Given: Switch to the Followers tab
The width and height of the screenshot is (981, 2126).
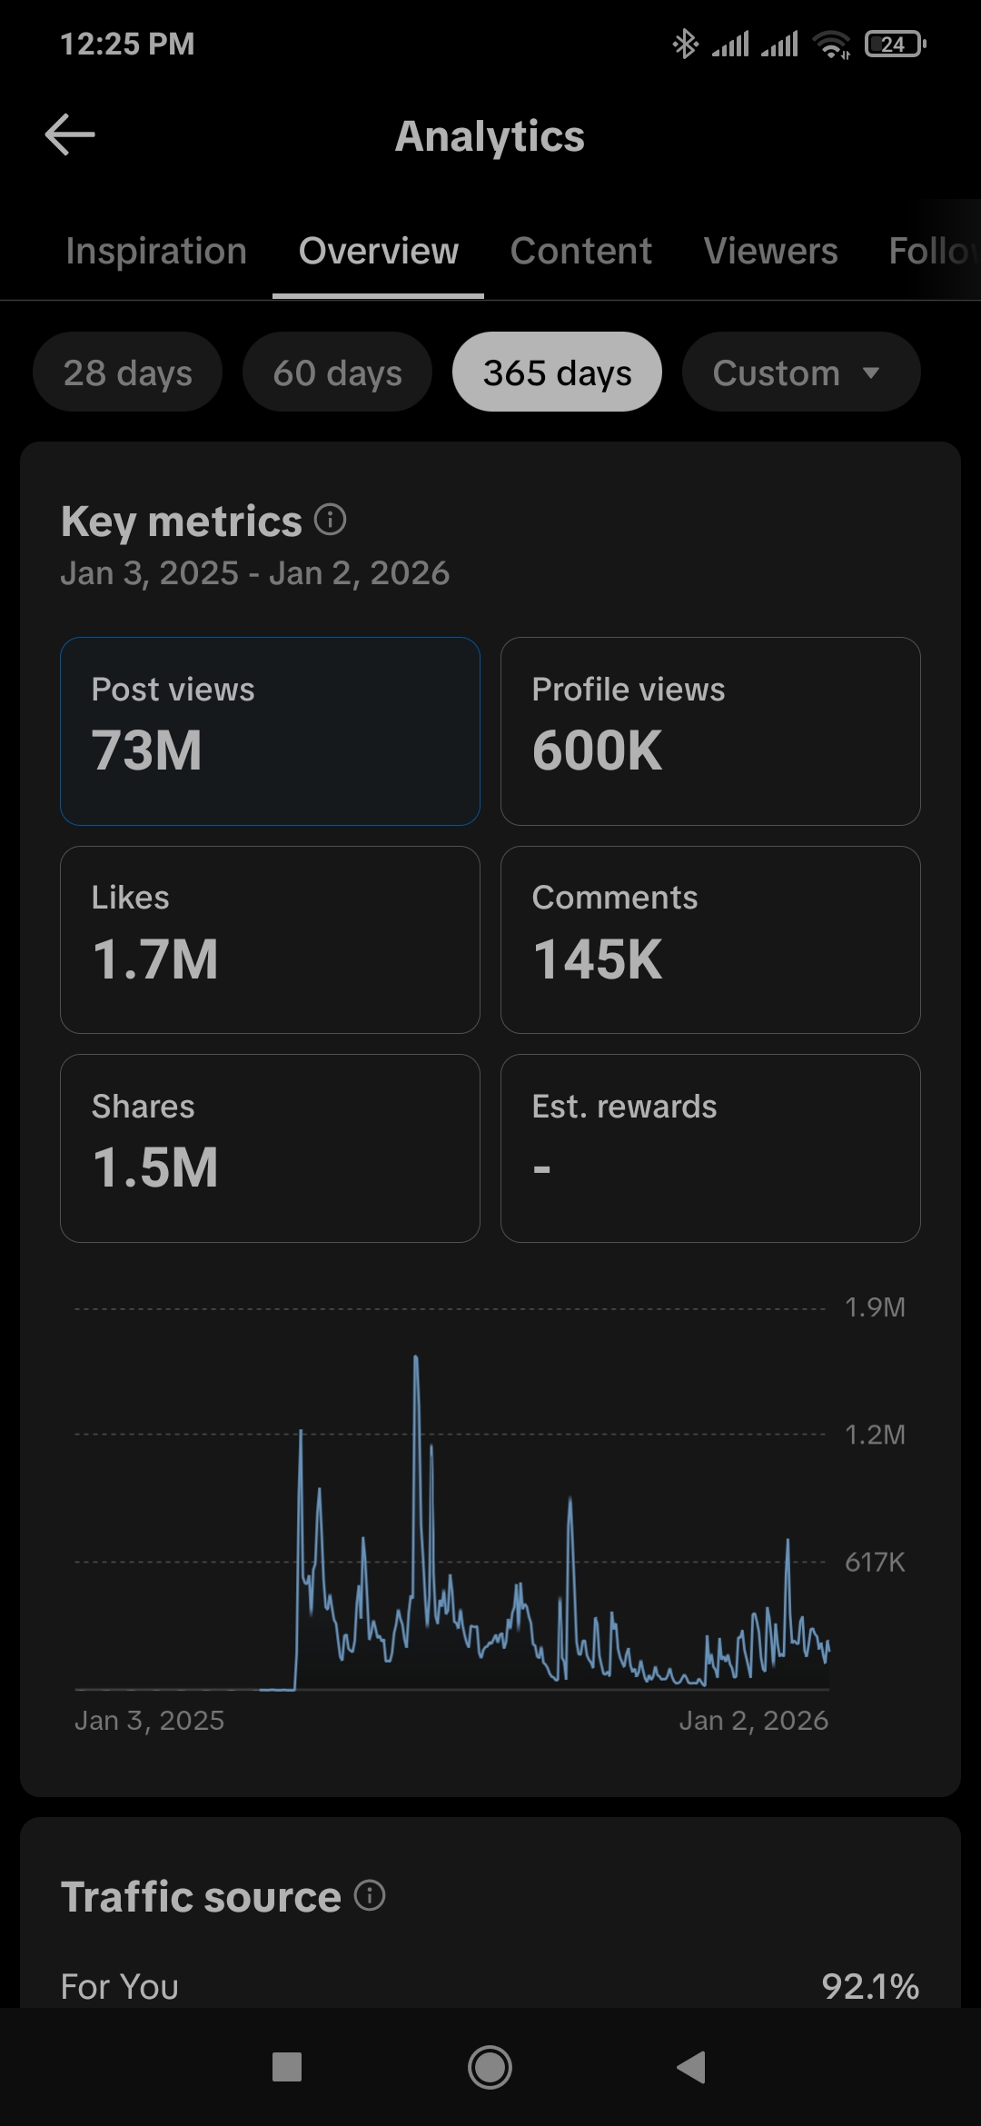Looking at the screenshot, I should click(931, 251).
